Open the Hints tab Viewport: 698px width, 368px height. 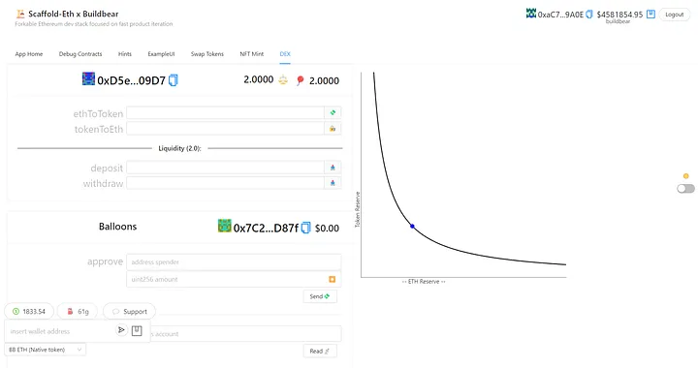coord(125,54)
